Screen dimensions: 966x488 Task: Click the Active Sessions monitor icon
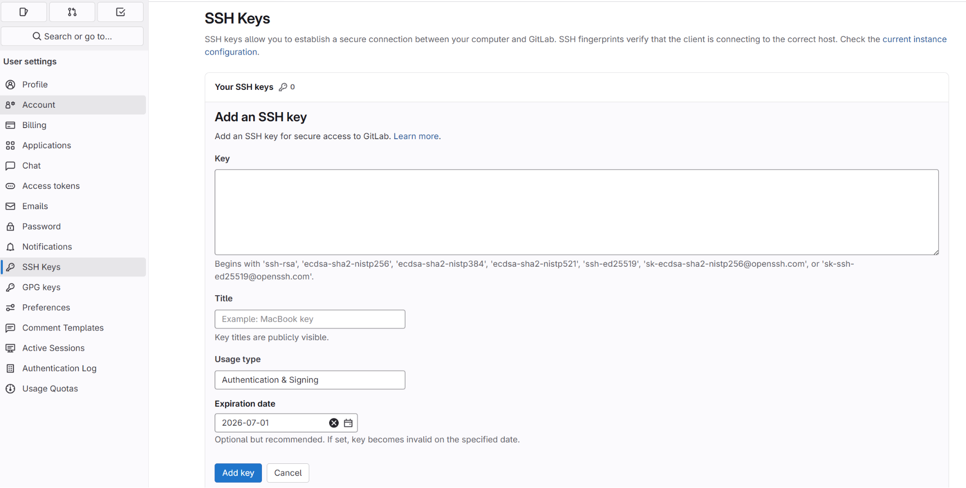(x=10, y=348)
